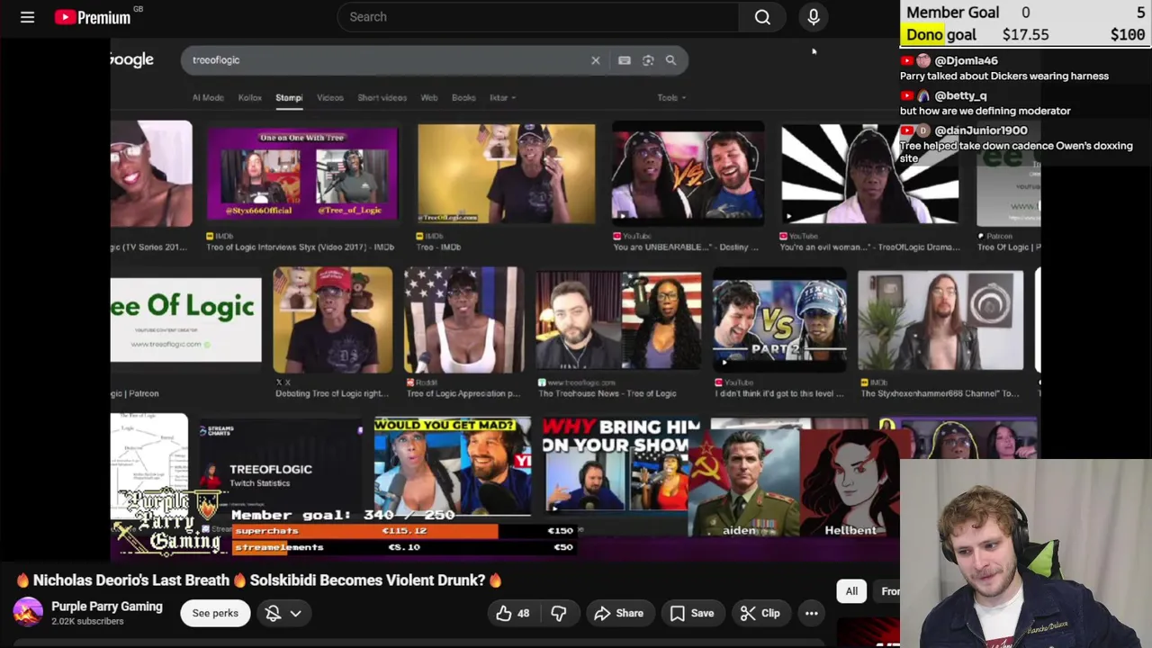The width and height of the screenshot is (1152, 648).
Task: Click the @Djomla46 chat username
Action: tap(966, 60)
